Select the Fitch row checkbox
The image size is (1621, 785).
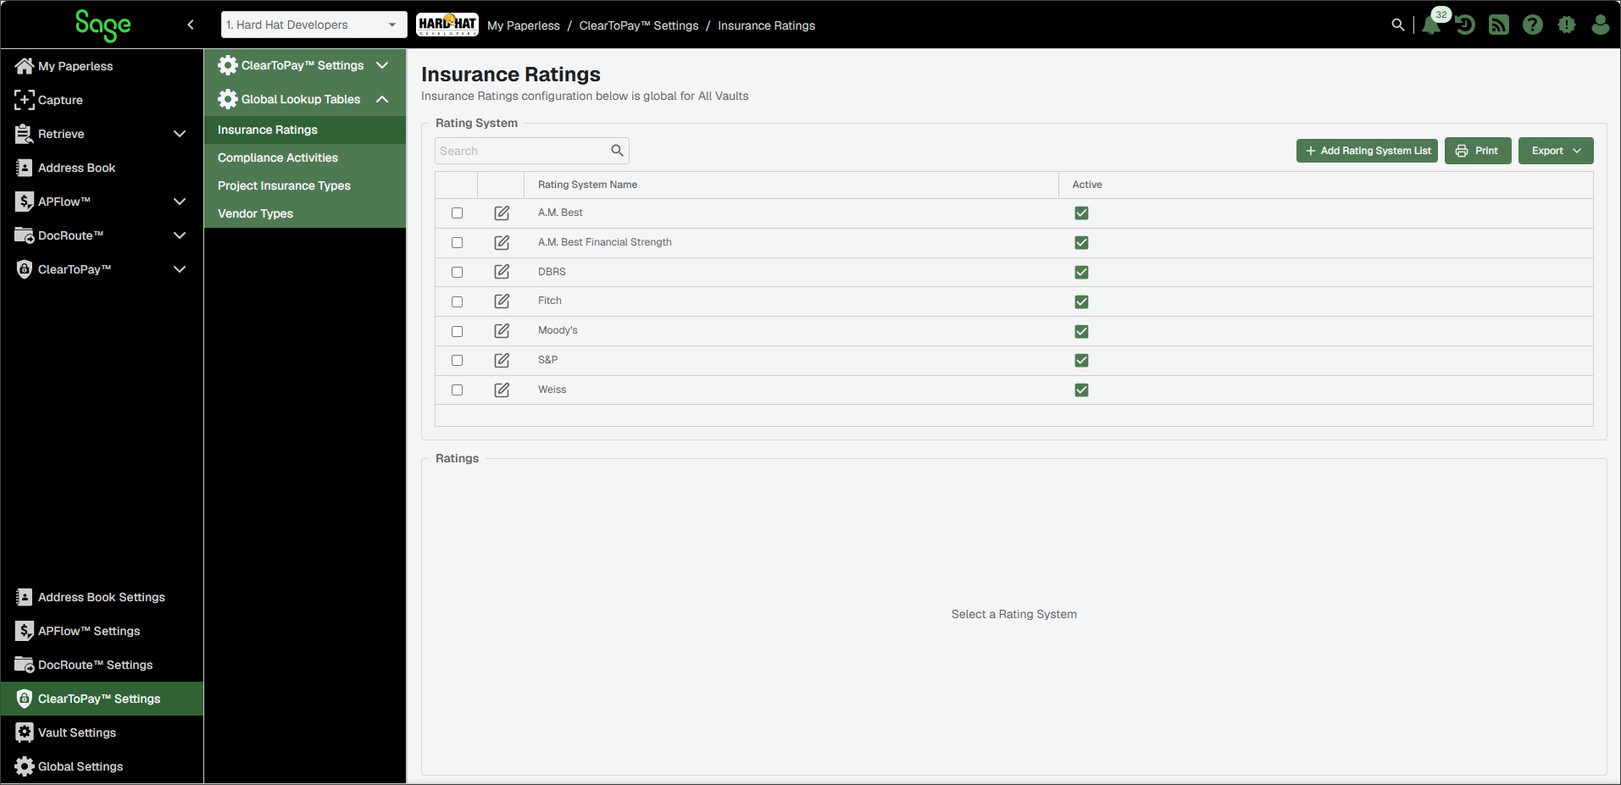tap(458, 301)
